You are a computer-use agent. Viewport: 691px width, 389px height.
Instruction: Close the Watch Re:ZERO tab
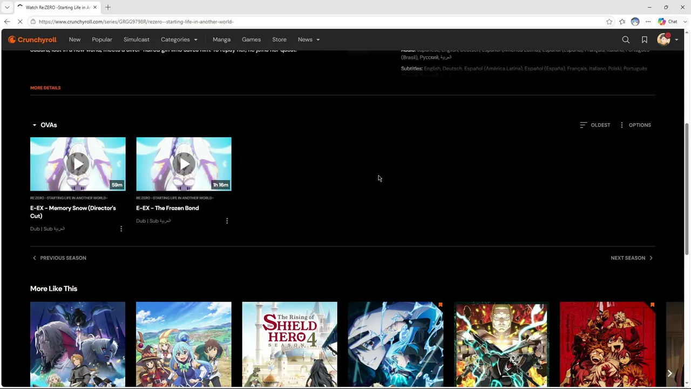pyautogui.click(x=95, y=8)
